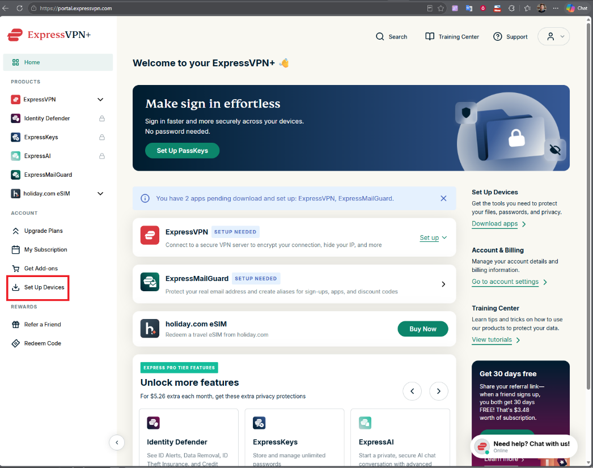
Task: Open Refer a Friend in the sidebar
Action: coord(36,324)
